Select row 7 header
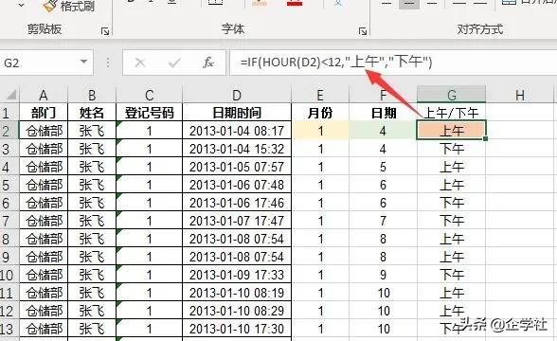 [9, 221]
